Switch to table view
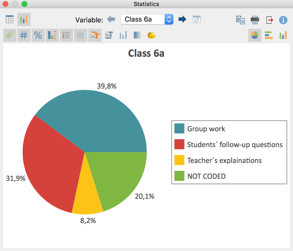The height and width of the screenshot is (251, 293). click(x=9, y=19)
